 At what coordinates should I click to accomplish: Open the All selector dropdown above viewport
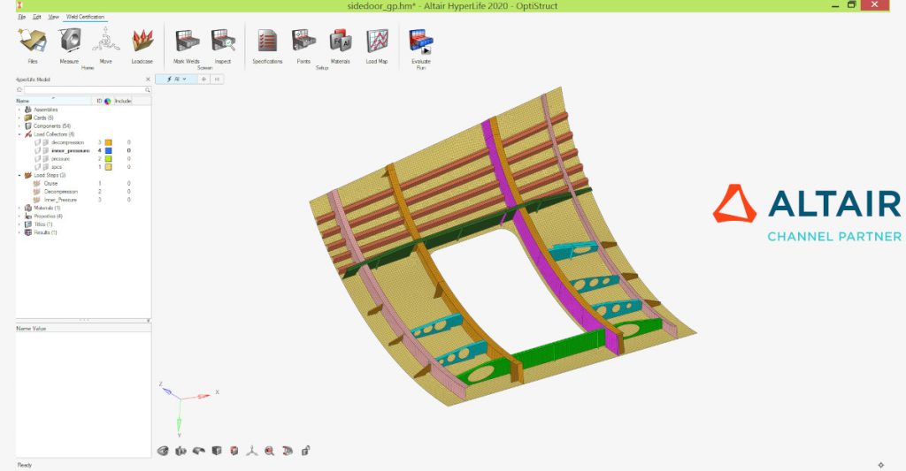point(175,80)
